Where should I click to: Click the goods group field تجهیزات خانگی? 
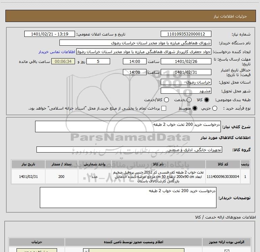point(129,150)
